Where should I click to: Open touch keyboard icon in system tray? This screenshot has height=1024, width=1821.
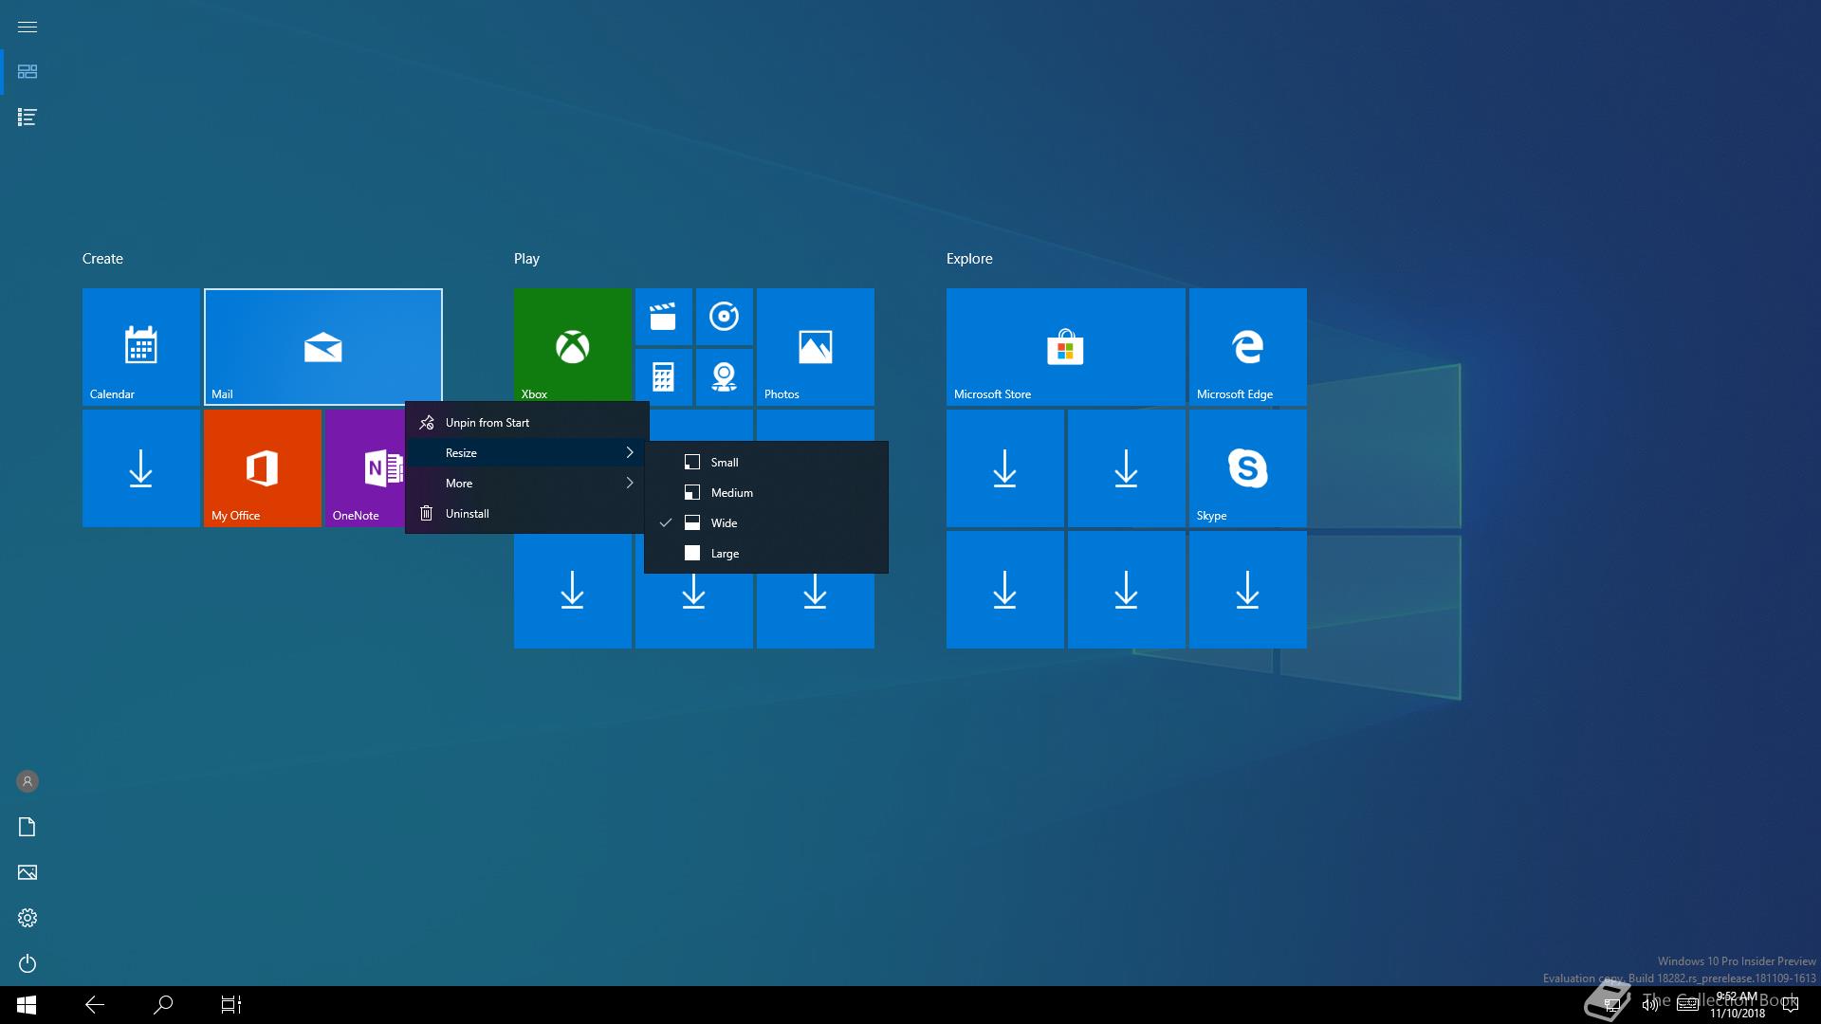click(x=1688, y=1005)
